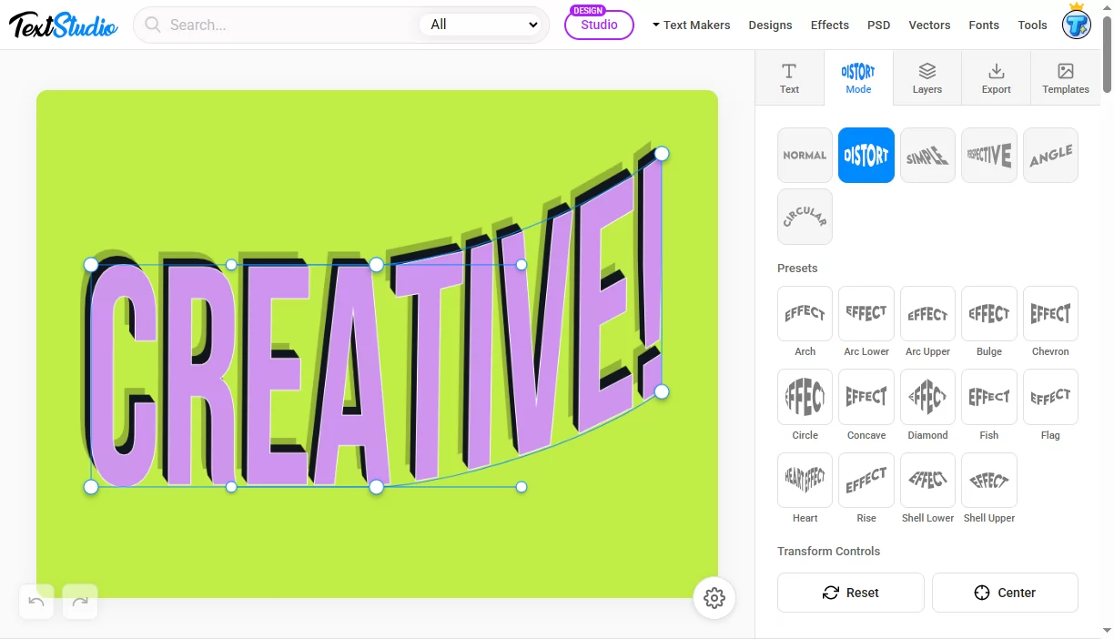The height and width of the screenshot is (639, 1114).
Task: Switch to the Mode tab
Action: tap(858, 78)
